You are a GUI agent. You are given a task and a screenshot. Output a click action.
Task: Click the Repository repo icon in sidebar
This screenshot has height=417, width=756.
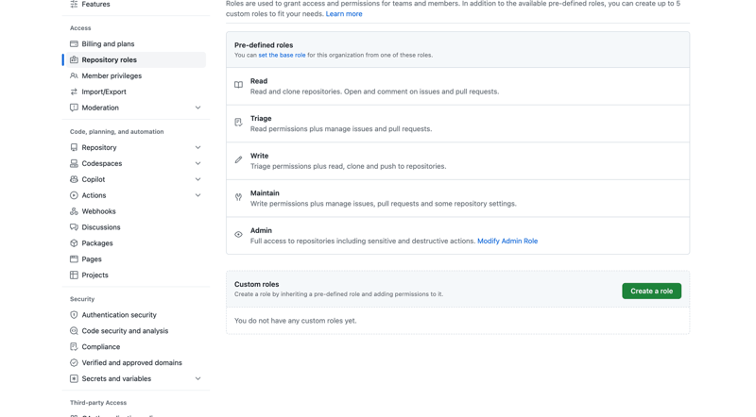tap(74, 147)
